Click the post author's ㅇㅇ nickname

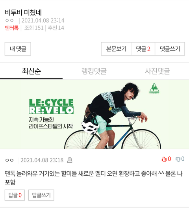[9, 20]
